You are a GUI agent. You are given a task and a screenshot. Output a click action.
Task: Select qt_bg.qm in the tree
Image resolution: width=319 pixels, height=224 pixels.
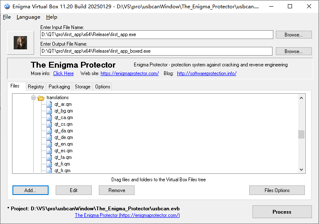point(64,111)
